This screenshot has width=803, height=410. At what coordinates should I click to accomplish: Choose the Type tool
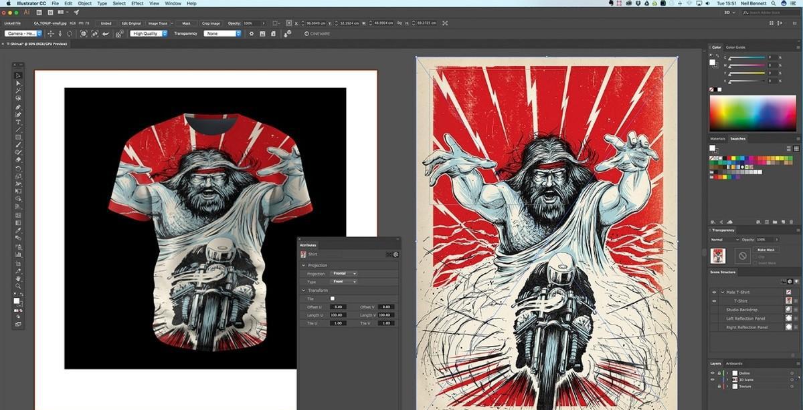pos(18,122)
